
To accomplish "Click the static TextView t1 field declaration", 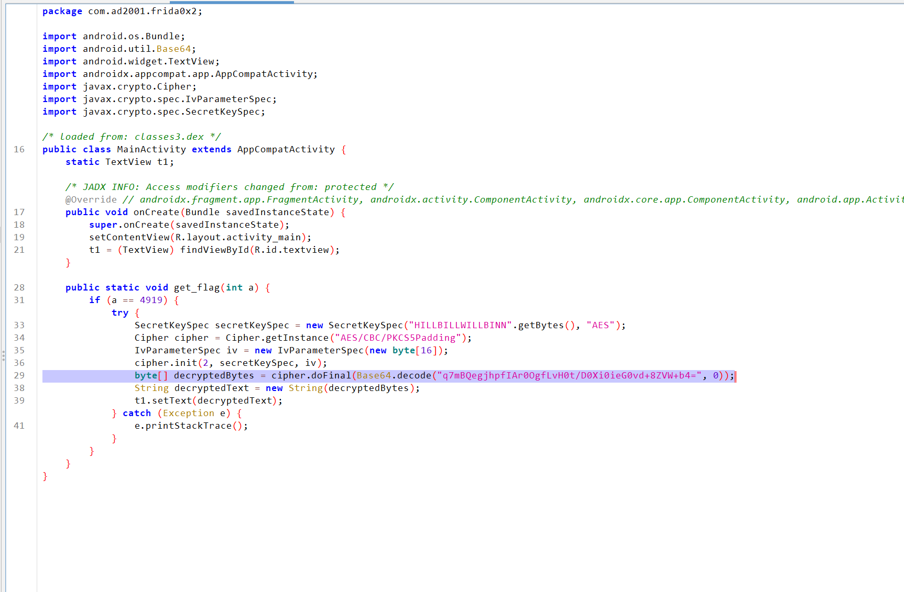I will pyautogui.click(x=119, y=162).
